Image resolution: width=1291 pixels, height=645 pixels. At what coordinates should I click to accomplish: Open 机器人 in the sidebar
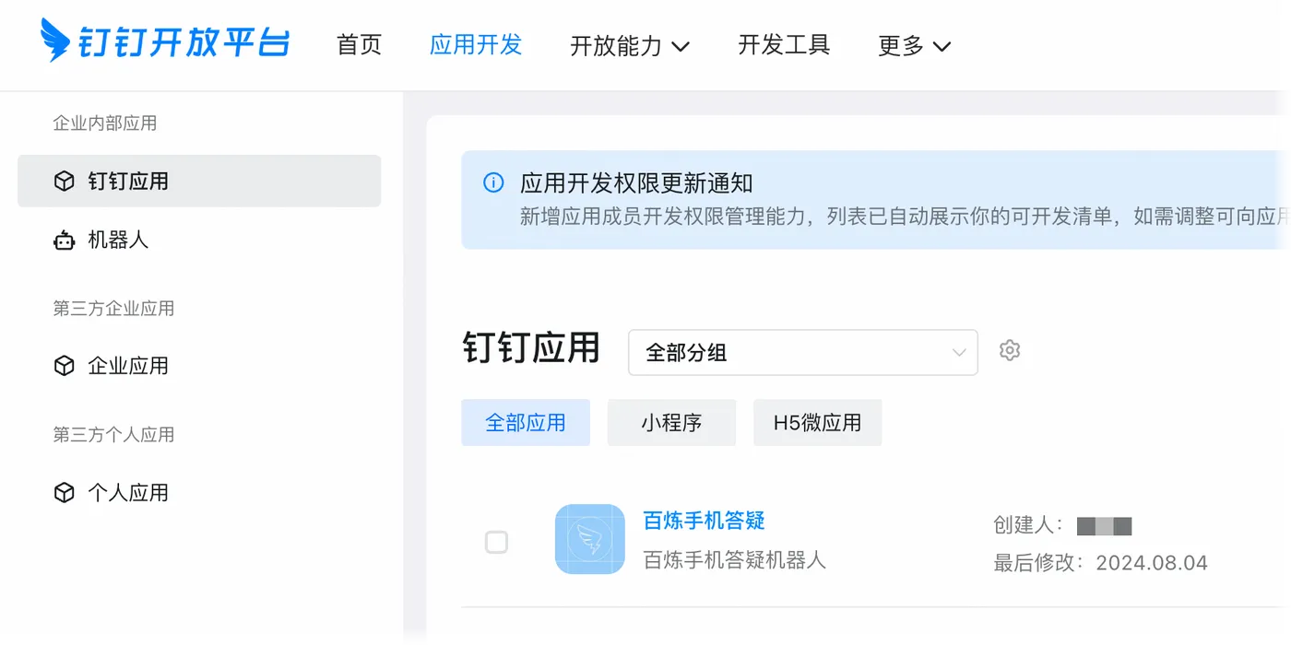118,240
